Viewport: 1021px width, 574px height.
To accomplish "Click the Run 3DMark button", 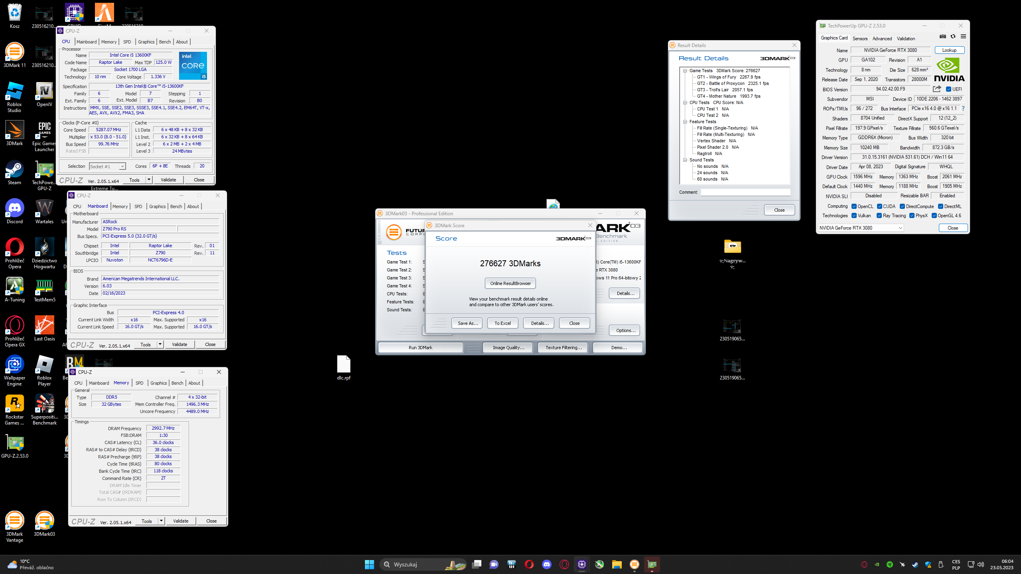I will [x=420, y=348].
